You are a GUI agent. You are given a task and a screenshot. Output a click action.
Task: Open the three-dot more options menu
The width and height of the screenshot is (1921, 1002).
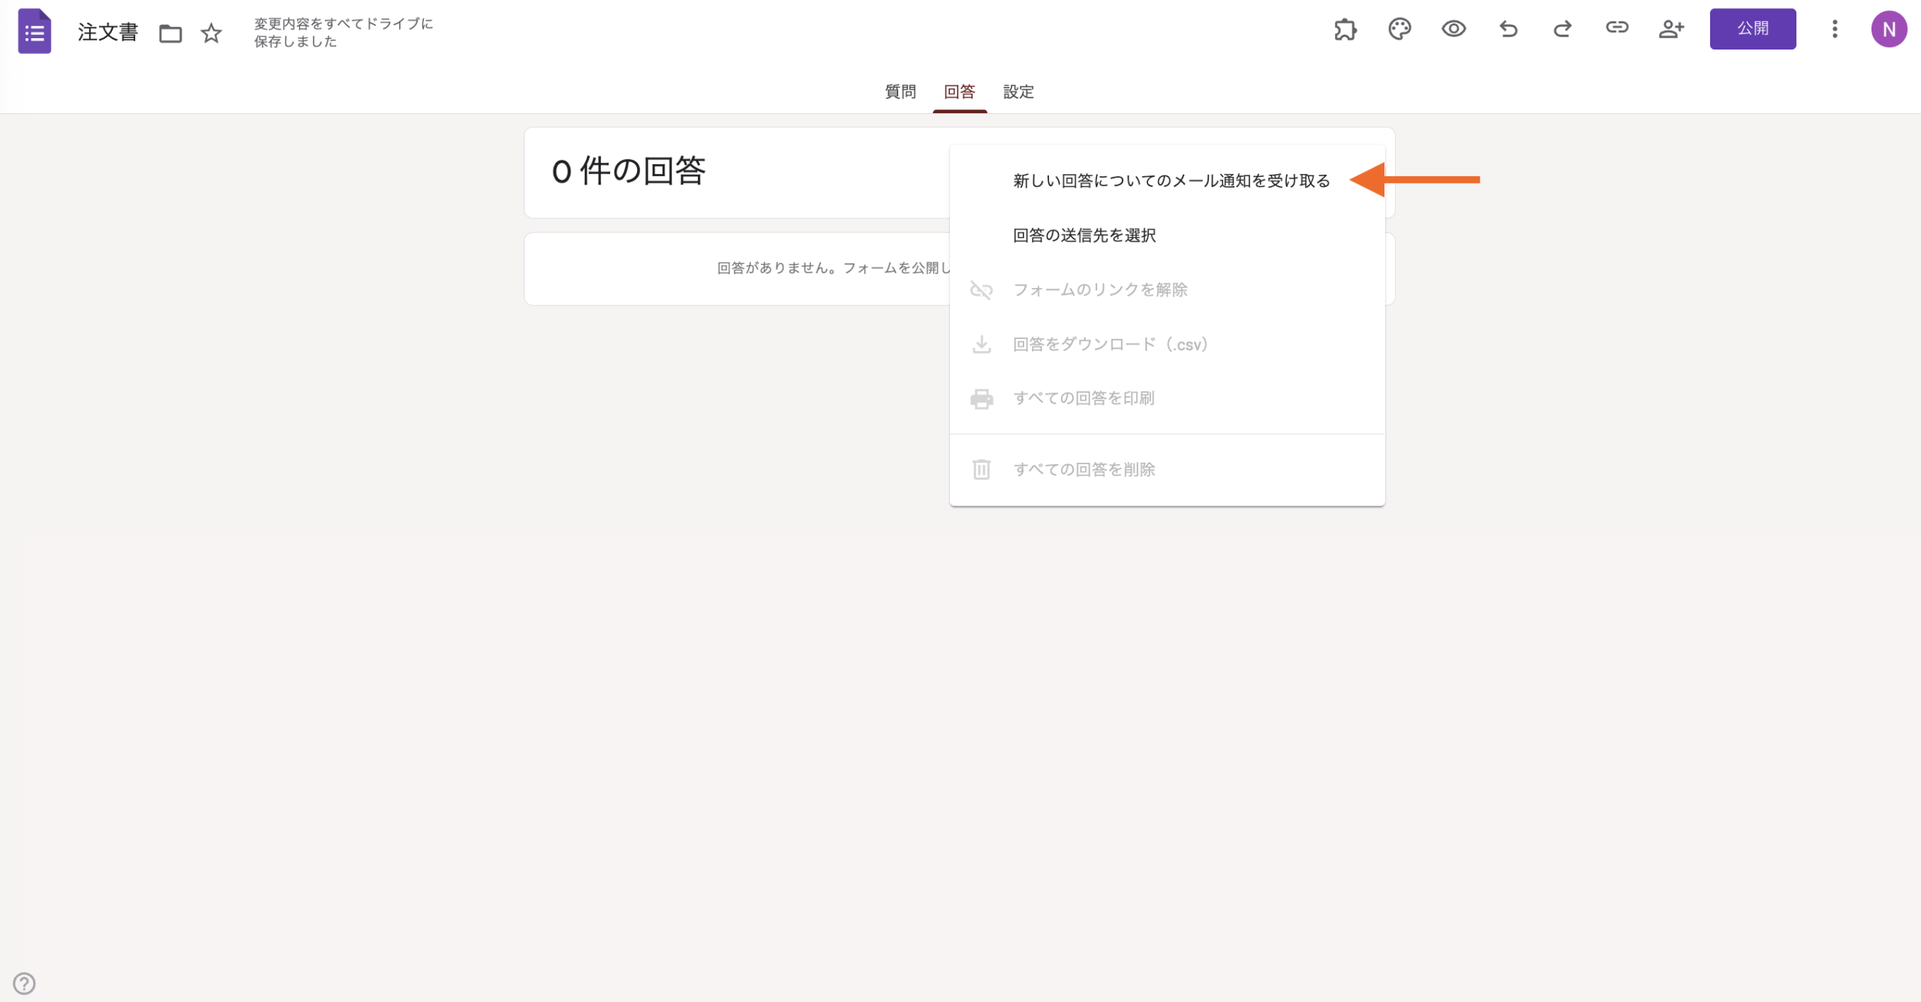click(1835, 29)
